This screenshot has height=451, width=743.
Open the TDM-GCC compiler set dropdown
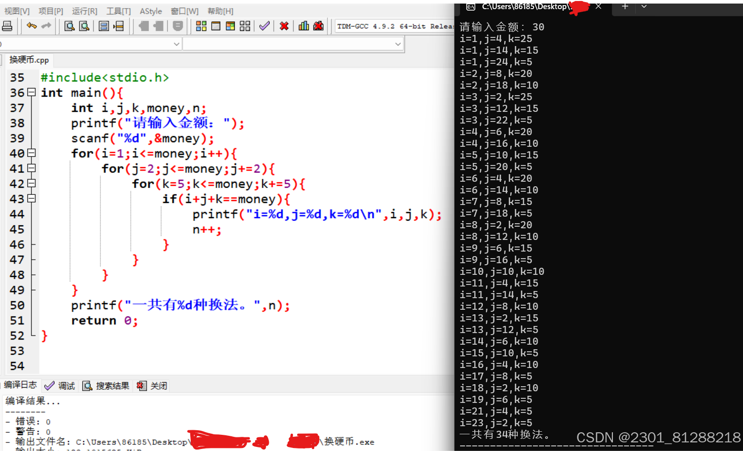395,26
